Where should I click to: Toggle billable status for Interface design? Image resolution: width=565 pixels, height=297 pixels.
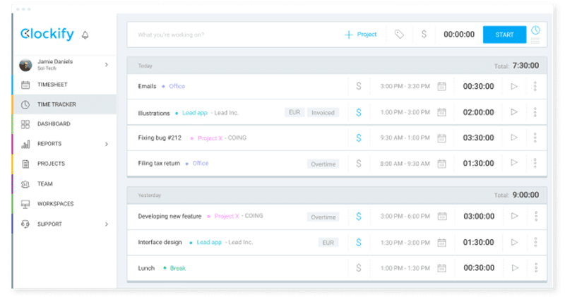(359, 242)
